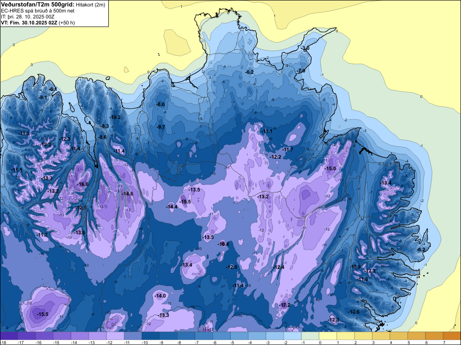Select the legend swatch between -10 and -9
Viewport: 461px width, 345px height.
(151, 336)
